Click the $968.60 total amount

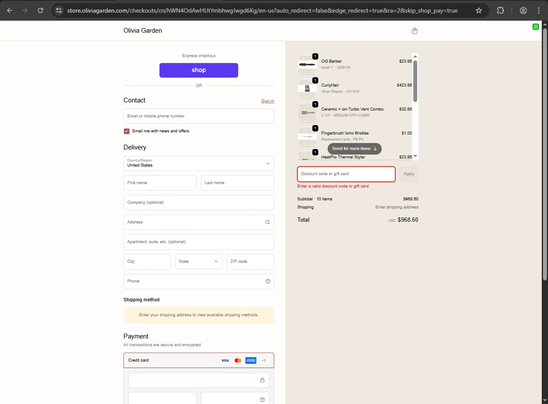(408, 220)
